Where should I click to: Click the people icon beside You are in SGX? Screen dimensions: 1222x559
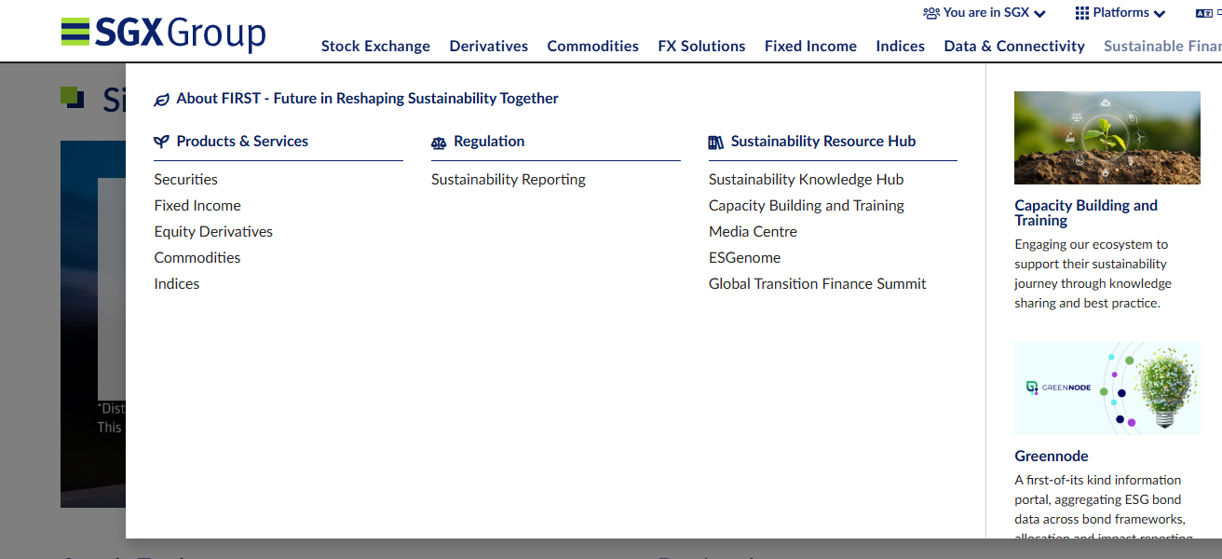click(x=930, y=12)
